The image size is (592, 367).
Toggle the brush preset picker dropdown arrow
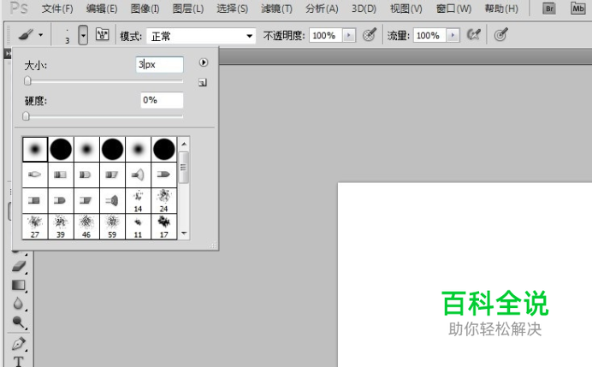pyautogui.click(x=83, y=35)
